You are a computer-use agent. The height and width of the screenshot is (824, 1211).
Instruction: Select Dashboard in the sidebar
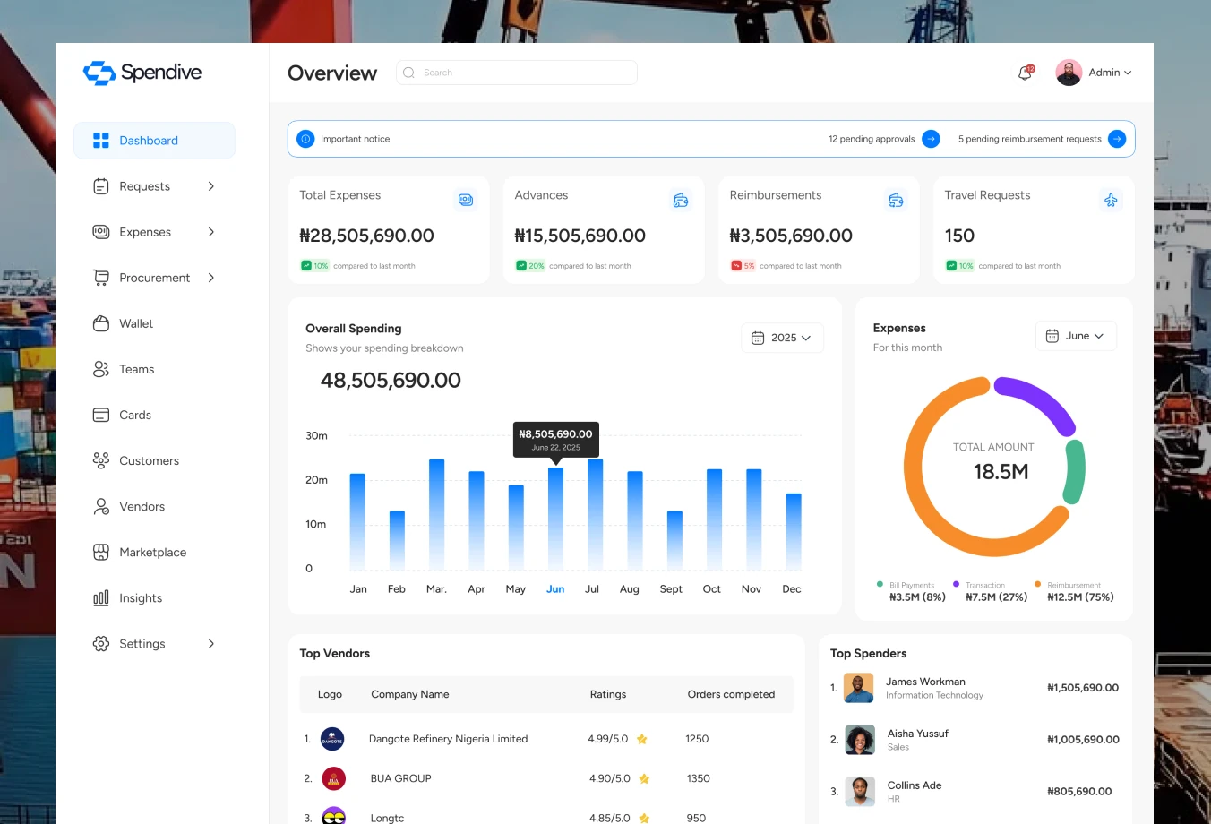coord(154,141)
